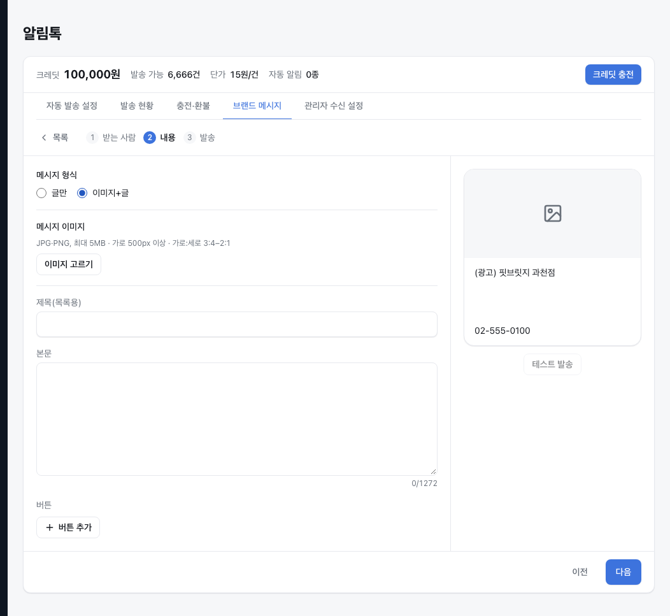Select the 글만 radio option
Image resolution: width=670 pixels, height=616 pixels.
point(41,193)
